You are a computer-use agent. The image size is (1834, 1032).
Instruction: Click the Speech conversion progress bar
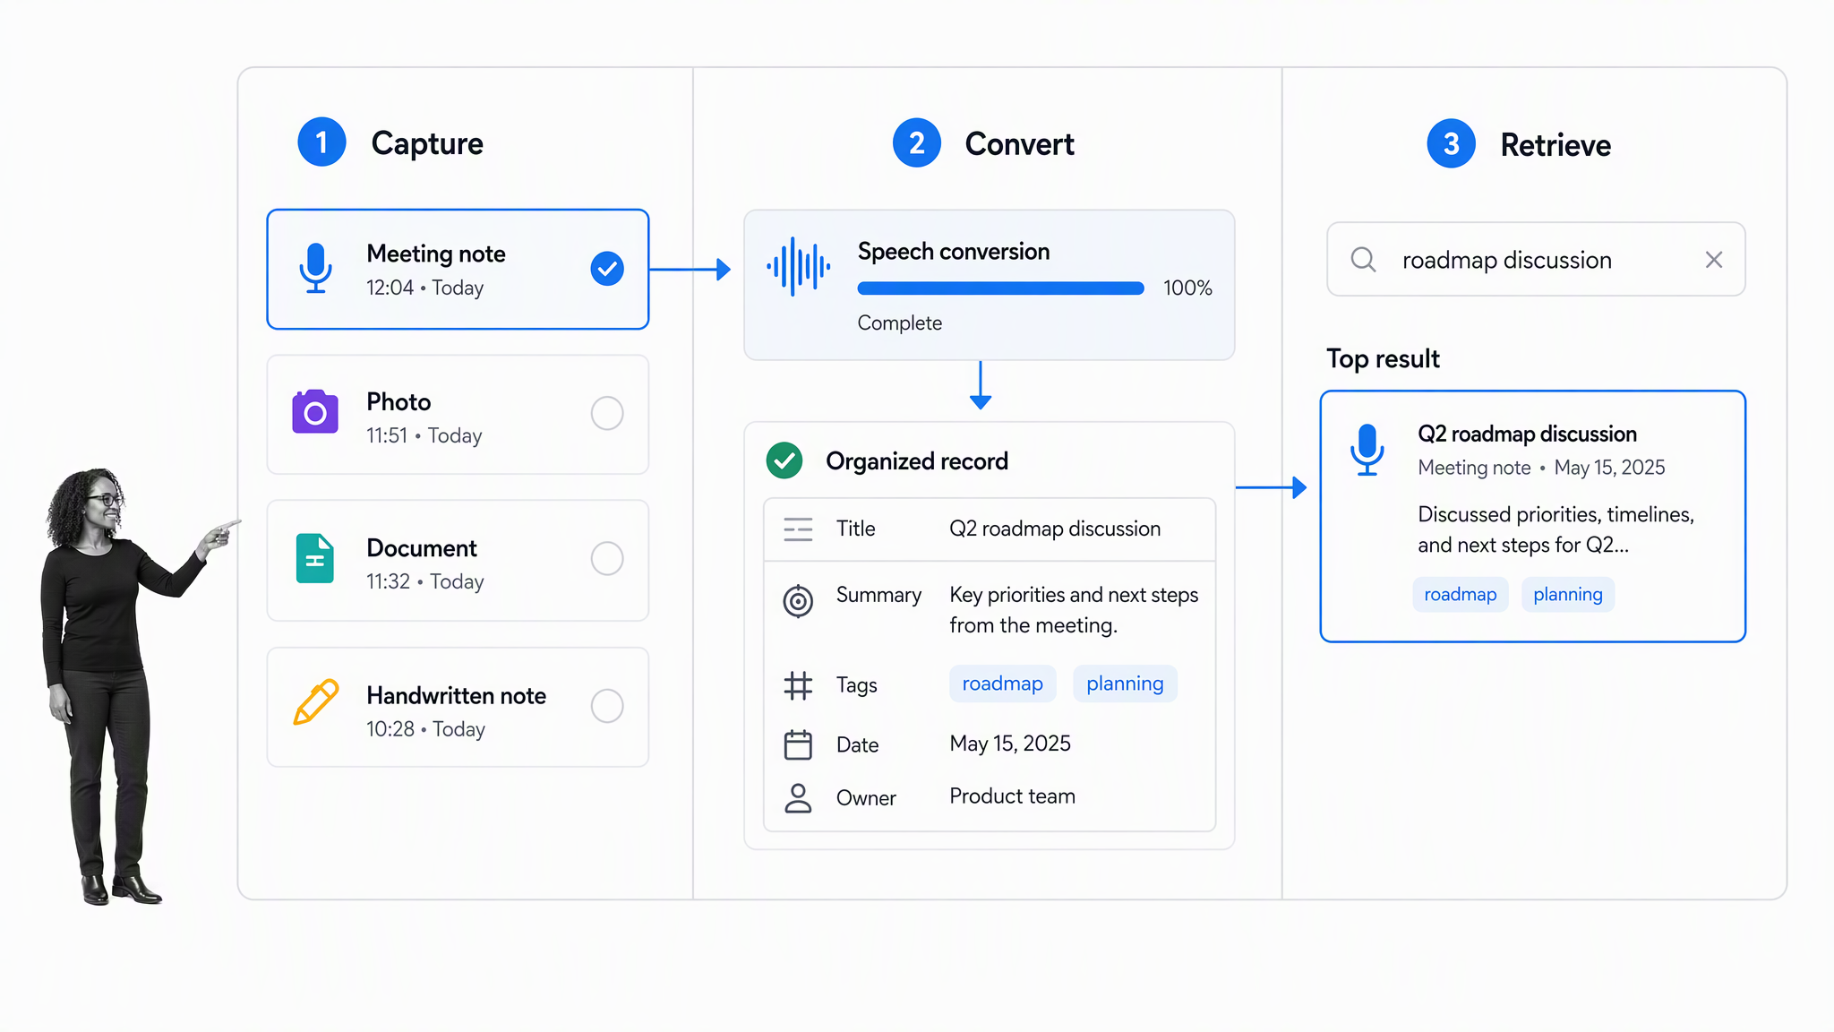click(1001, 288)
